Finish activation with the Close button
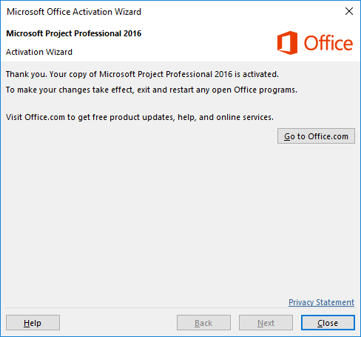Screen dimensions: 361x337 pyautogui.click(x=328, y=323)
